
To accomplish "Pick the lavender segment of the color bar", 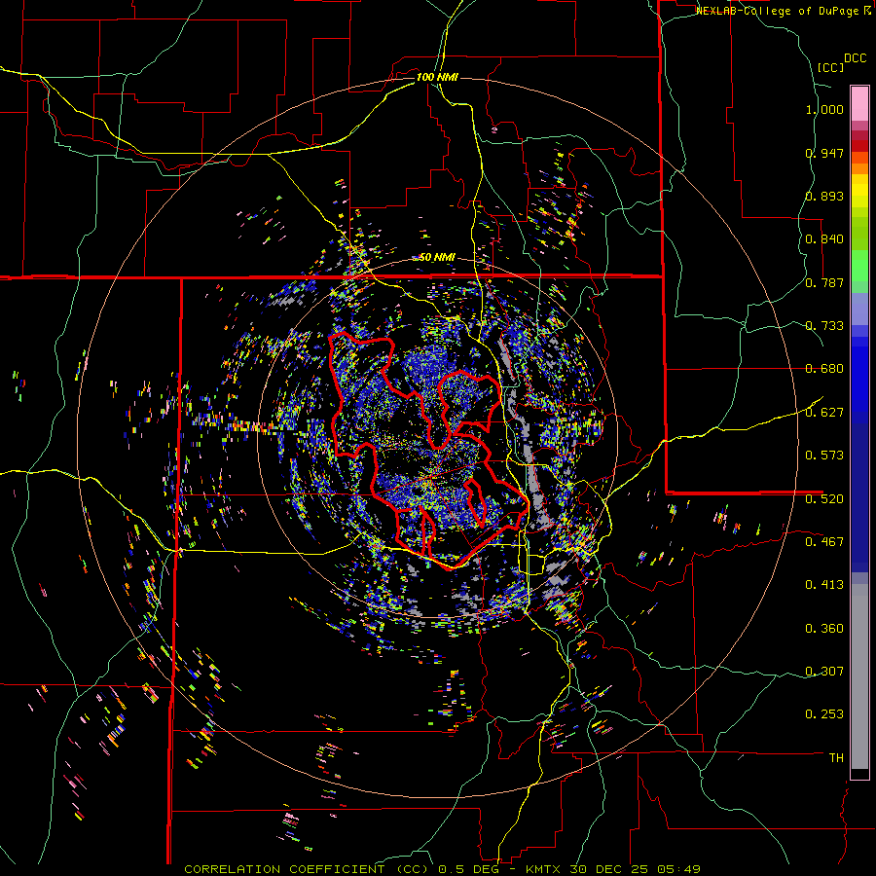I will tap(859, 309).
